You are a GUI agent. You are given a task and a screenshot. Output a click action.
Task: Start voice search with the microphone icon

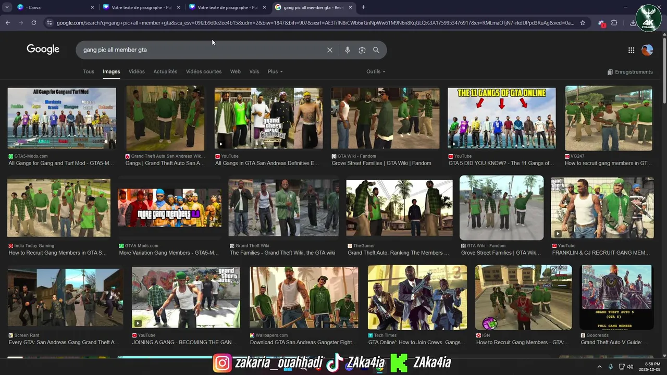[x=347, y=50]
